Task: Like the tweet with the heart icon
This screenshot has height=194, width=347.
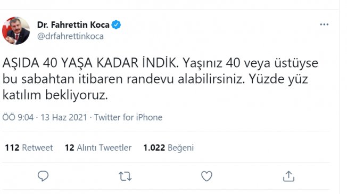Action: 206,176
